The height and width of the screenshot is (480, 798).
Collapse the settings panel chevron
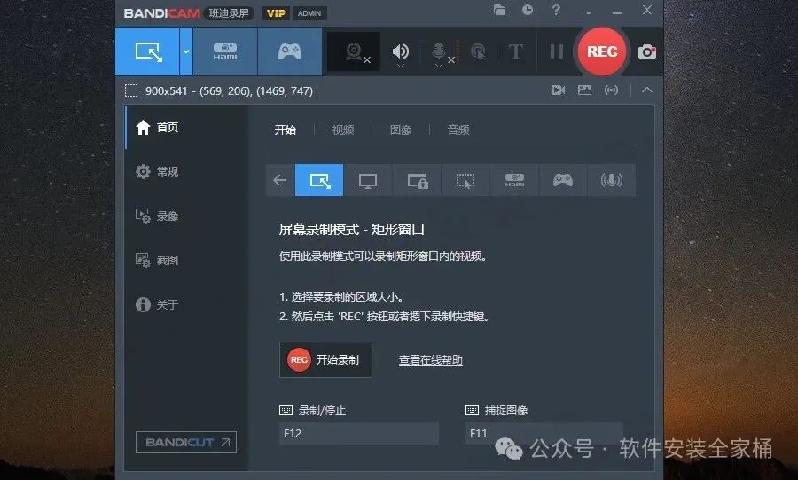(x=647, y=90)
